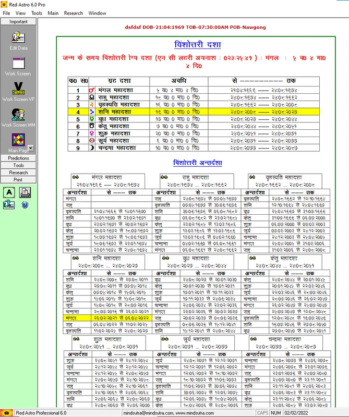Click spectacles icon in चन्द्रमा महादशा antardasha box
This screenshot has width=349, height=417.
point(253,338)
